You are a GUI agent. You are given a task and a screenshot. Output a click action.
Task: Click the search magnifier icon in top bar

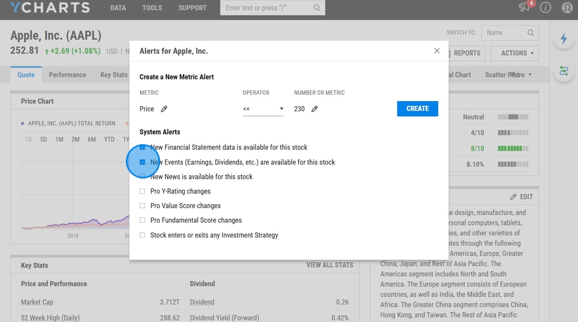pyautogui.click(x=317, y=8)
